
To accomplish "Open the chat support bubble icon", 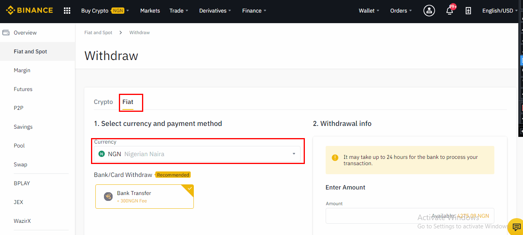I will (516, 227).
